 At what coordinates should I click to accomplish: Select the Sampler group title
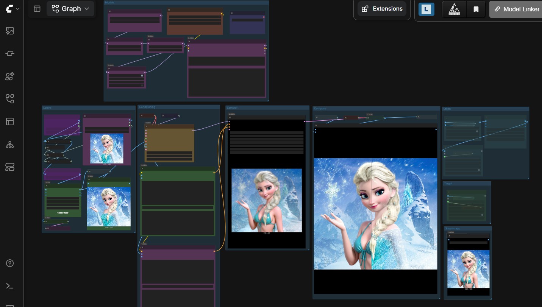pos(232,108)
